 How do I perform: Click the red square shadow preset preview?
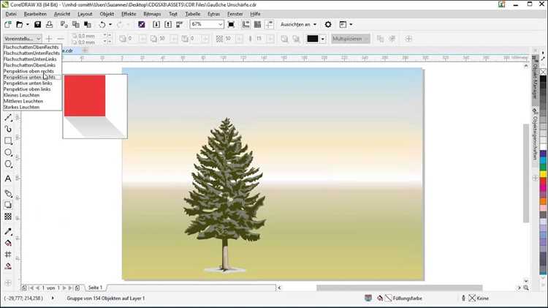pyautogui.click(x=95, y=106)
